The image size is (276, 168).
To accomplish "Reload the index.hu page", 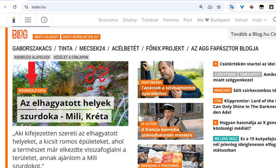I will coord(15,7).
